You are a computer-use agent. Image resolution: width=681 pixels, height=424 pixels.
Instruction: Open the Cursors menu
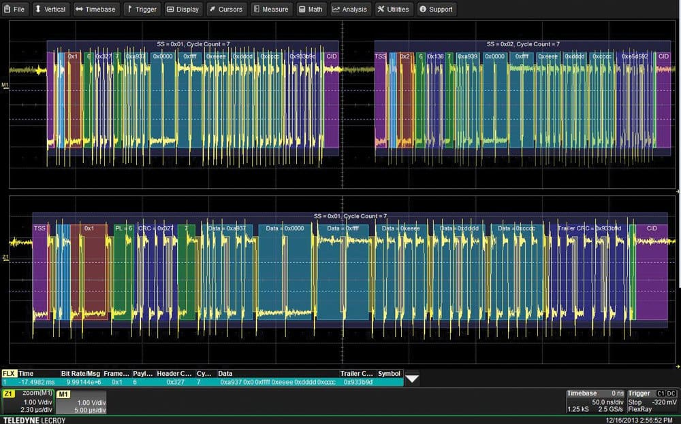click(226, 9)
